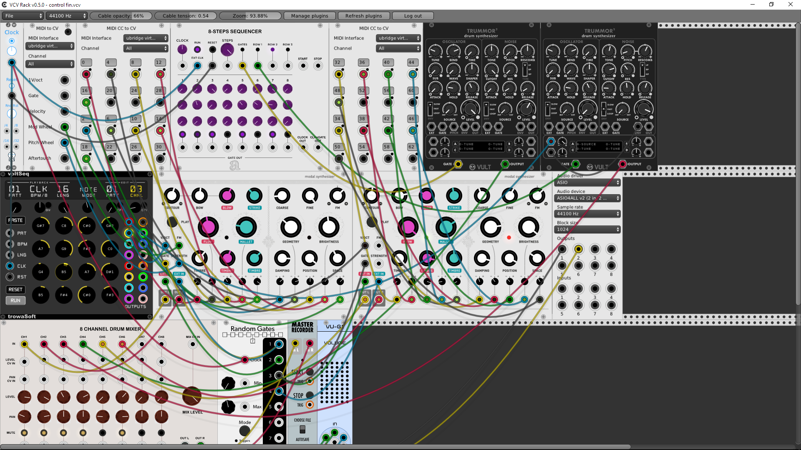Click the CH4 IN jack on drum mixer
This screenshot has height=450, width=801.
click(83, 344)
